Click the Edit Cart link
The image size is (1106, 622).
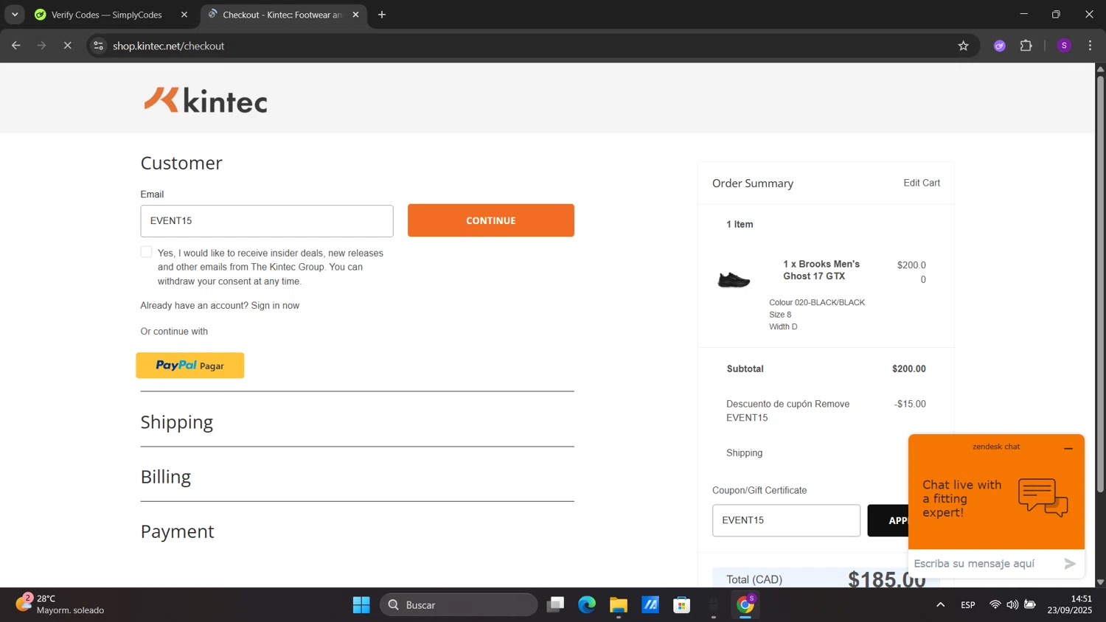click(922, 183)
